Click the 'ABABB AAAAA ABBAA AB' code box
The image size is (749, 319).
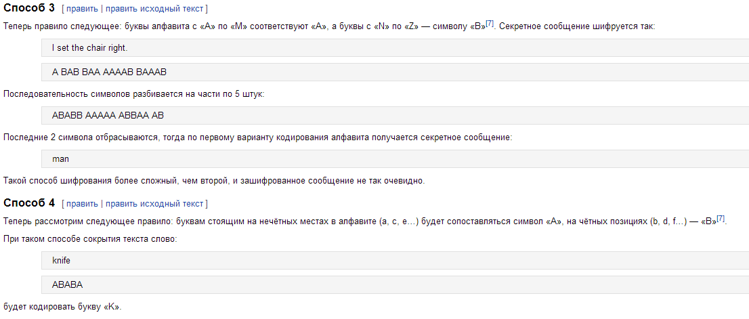pos(395,116)
